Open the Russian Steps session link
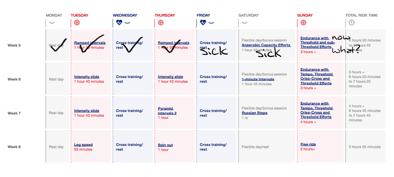Viewport: 394px width, 177px height. click(254, 113)
